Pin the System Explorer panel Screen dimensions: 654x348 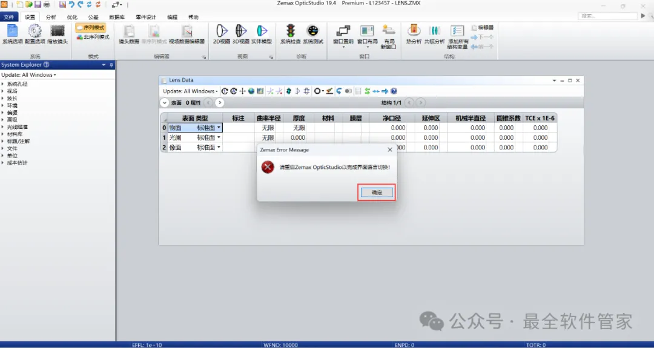(111, 65)
